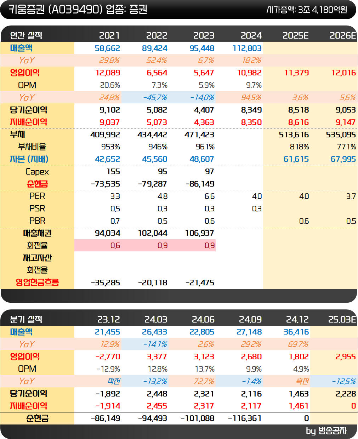Click the Capex row label
Image resolution: width=358 pixels, height=439 pixels.
(37, 172)
